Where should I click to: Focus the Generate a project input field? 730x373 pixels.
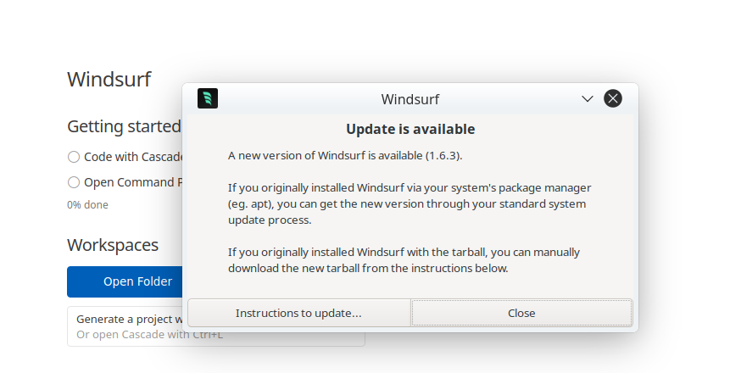click(x=127, y=320)
